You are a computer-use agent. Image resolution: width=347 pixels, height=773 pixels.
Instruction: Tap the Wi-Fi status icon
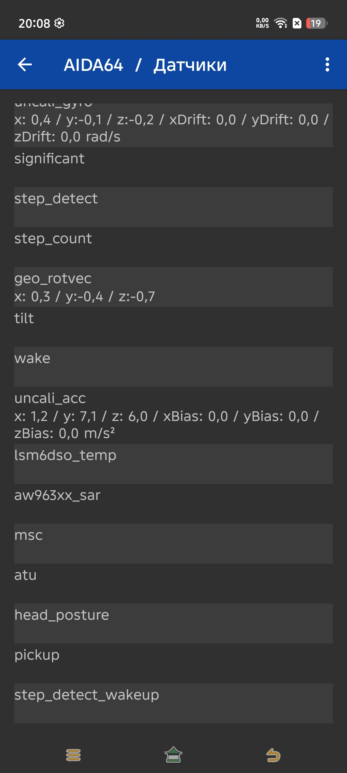[280, 23]
